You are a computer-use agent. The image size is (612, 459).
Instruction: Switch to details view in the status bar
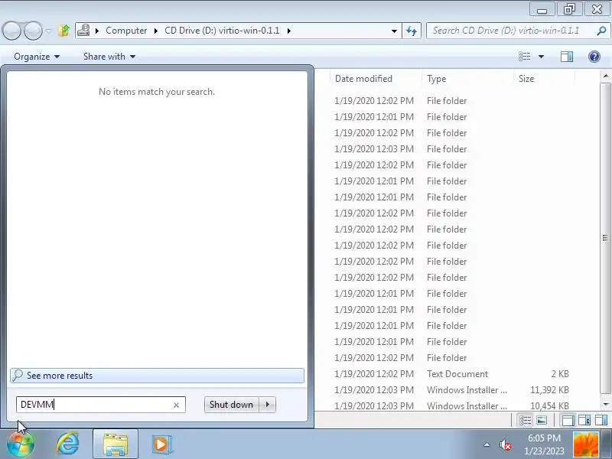pos(525,420)
